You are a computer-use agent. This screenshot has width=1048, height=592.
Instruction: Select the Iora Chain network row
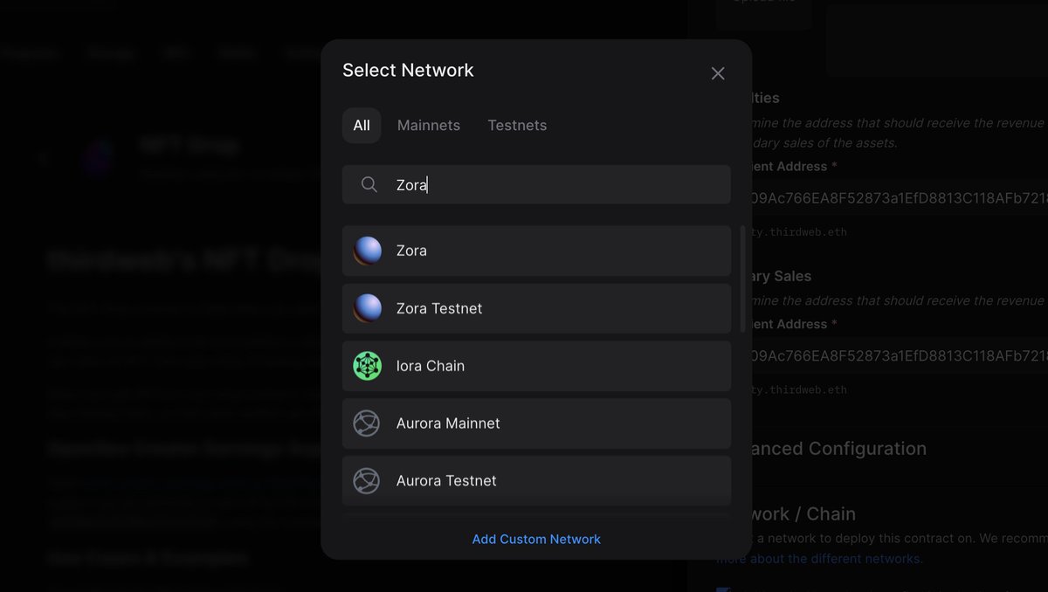click(x=536, y=366)
